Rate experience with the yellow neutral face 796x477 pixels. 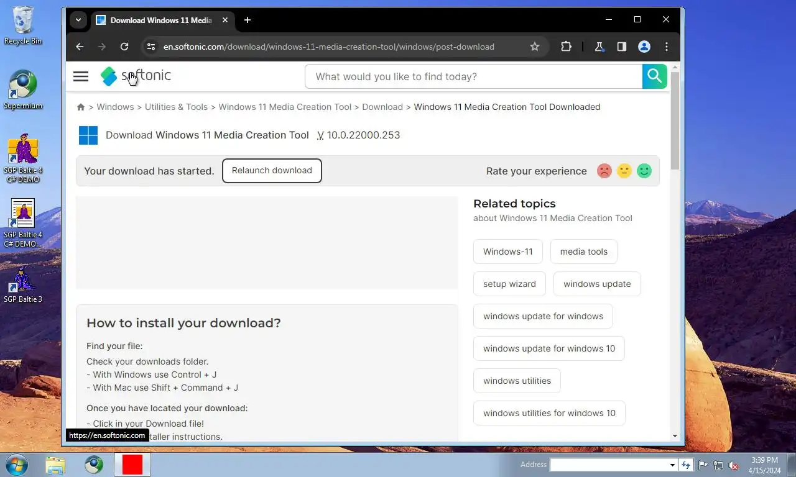point(624,171)
